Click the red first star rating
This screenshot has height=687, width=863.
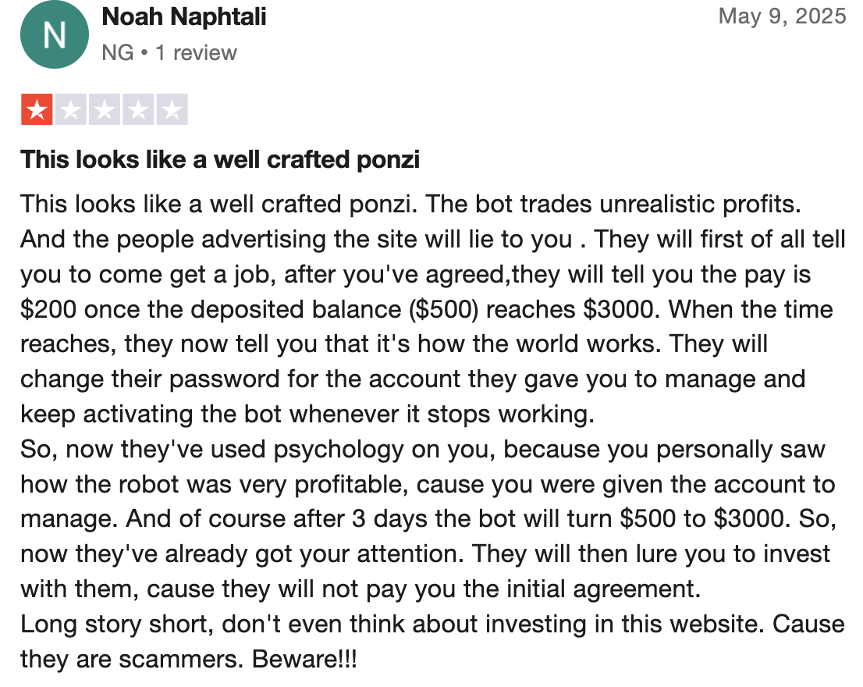pos(37,109)
